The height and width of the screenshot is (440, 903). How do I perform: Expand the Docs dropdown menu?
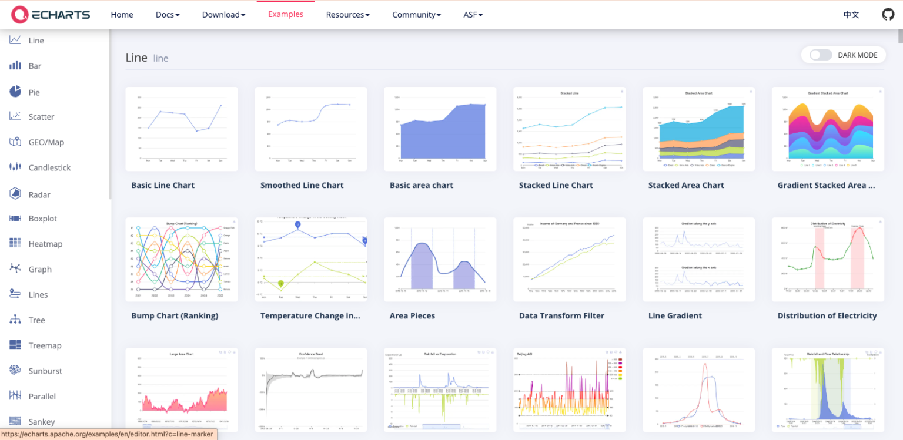click(x=168, y=15)
